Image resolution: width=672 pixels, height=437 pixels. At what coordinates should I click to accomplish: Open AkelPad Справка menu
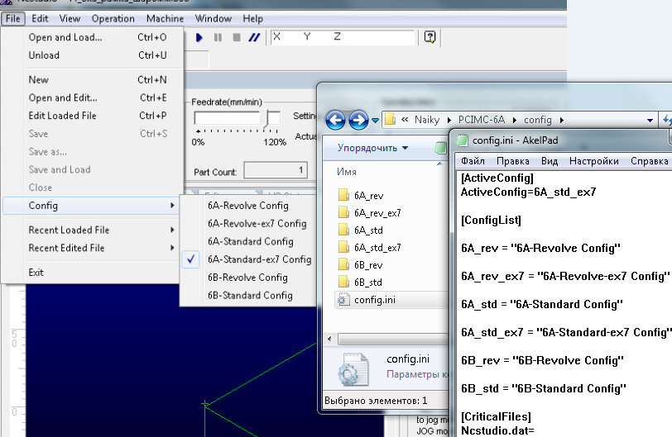(650, 161)
